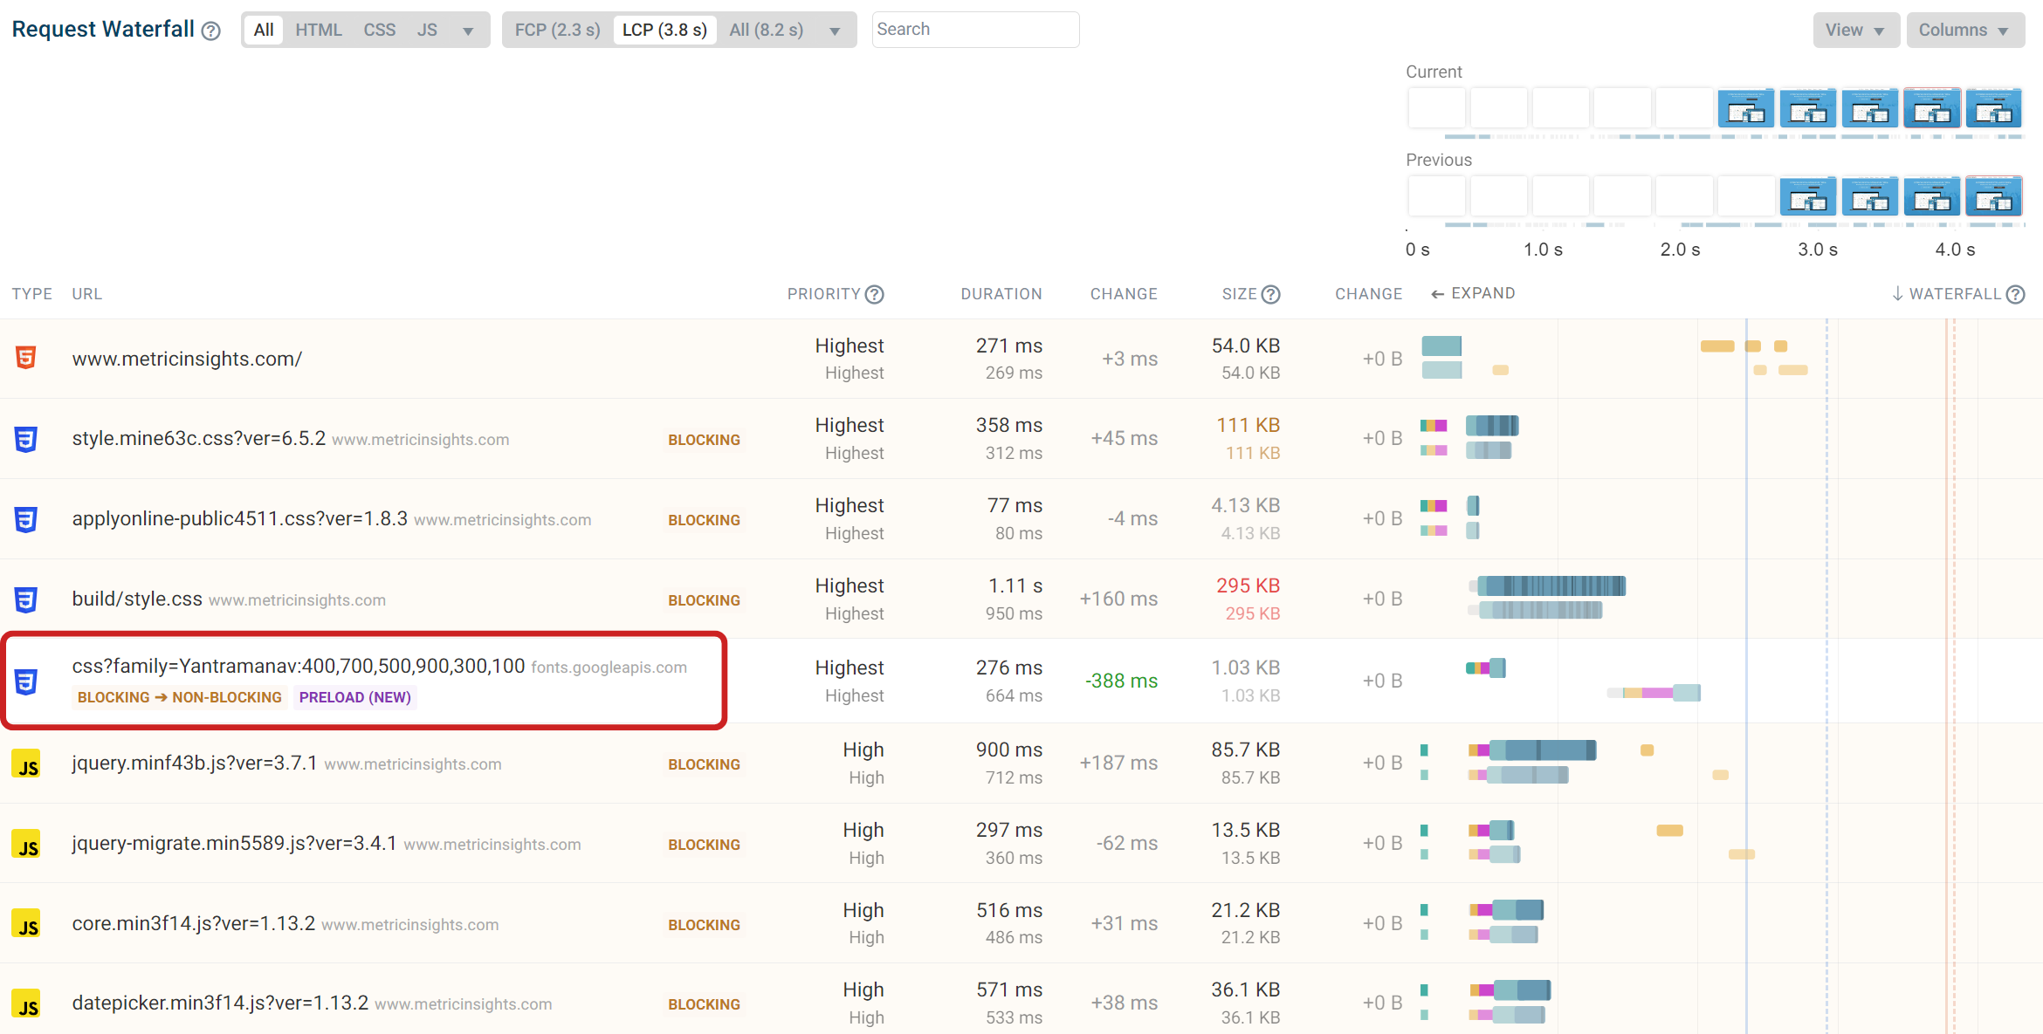Click the last Previous filmstrip thumbnail
The width and height of the screenshot is (2043, 1034).
pyautogui.click(x=1994, y=196)
